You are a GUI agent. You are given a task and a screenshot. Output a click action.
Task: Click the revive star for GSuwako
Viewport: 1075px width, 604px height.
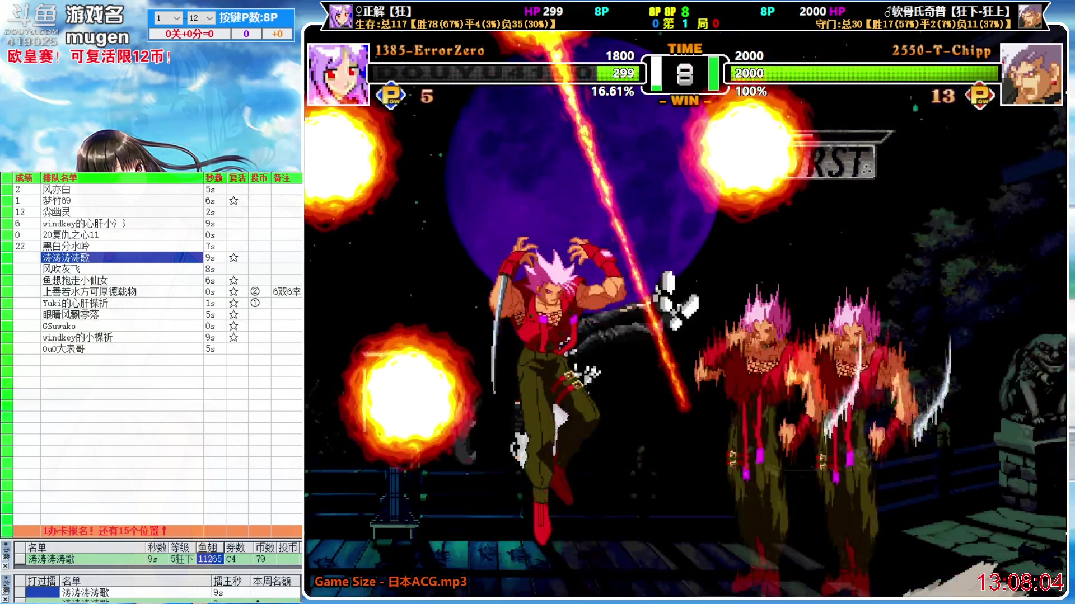pos(233,326)
